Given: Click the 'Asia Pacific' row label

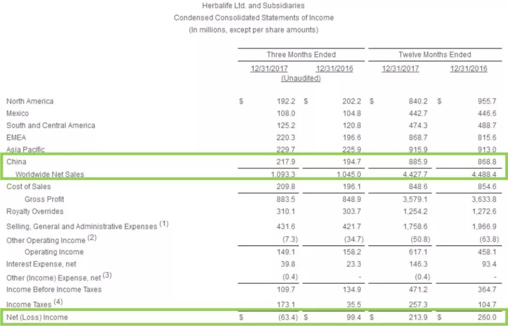Looking at the screenshot, I should point(25,149).
